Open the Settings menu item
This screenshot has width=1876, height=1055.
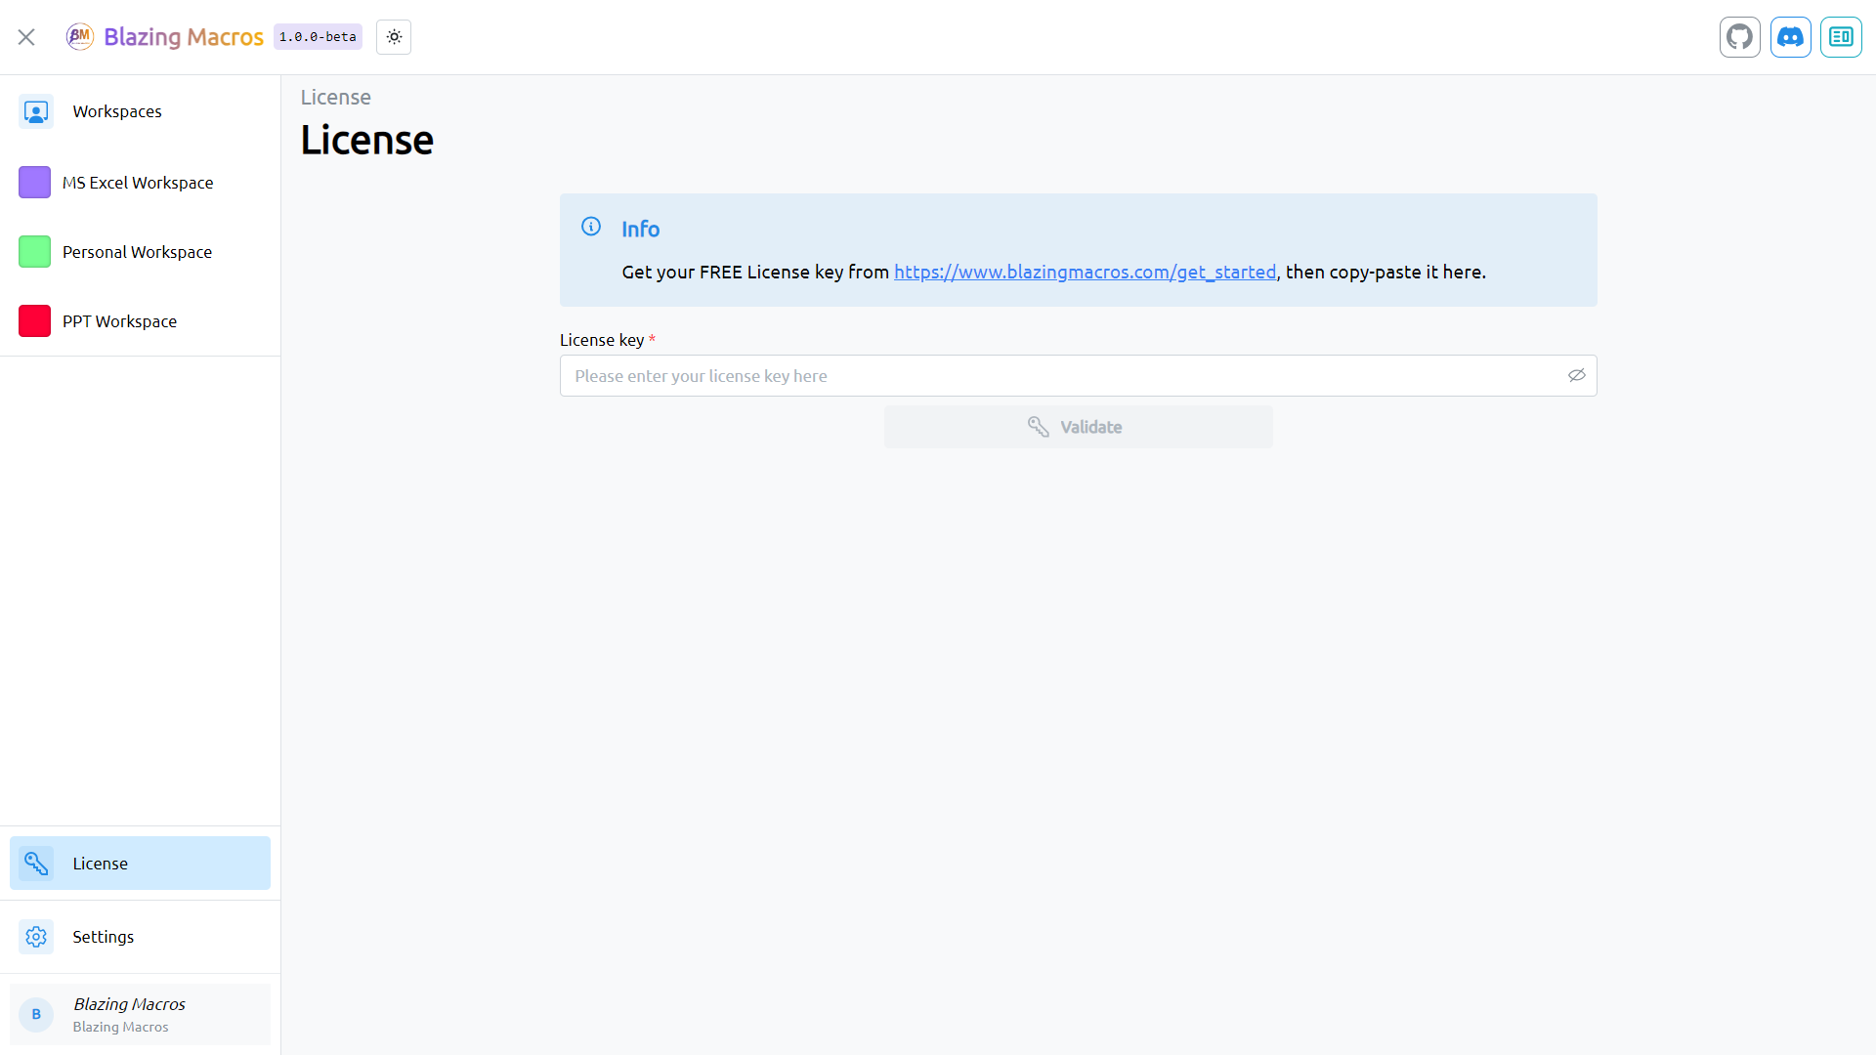(141, 937)
